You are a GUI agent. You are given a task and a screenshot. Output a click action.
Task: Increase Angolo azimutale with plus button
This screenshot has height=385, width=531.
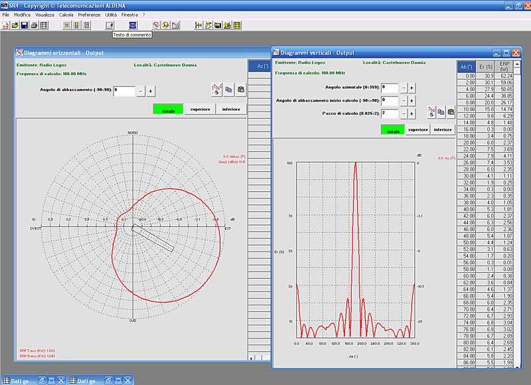(x=412, y=88)
